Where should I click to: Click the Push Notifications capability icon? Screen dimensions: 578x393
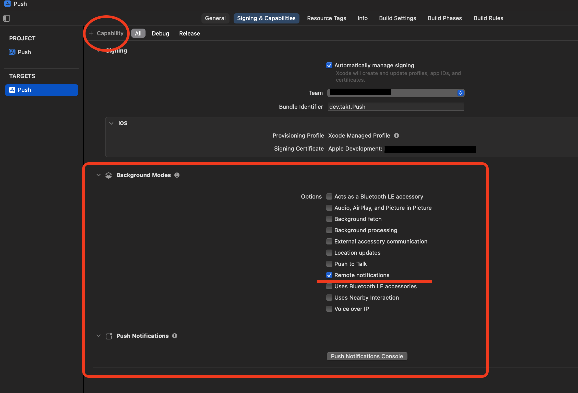point(109,336)
